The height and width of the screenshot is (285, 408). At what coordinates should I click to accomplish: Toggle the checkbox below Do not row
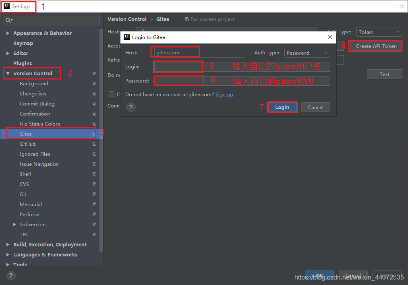tap(112, 94)
